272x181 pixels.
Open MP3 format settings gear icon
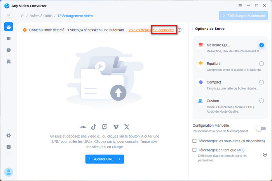[265, 154]
